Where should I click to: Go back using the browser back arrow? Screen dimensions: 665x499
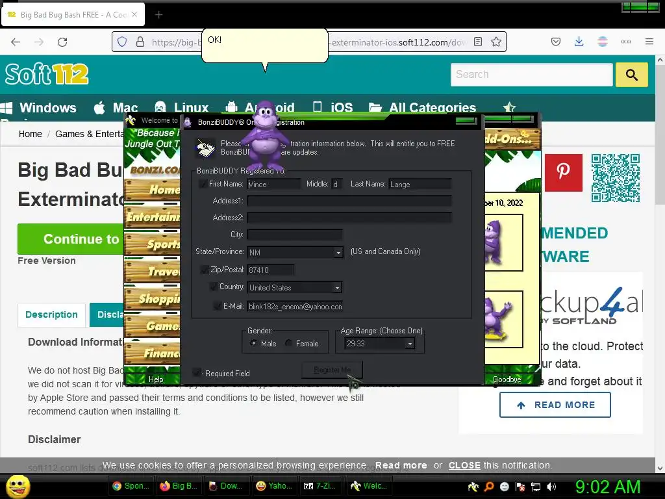(x=16, y=42)
